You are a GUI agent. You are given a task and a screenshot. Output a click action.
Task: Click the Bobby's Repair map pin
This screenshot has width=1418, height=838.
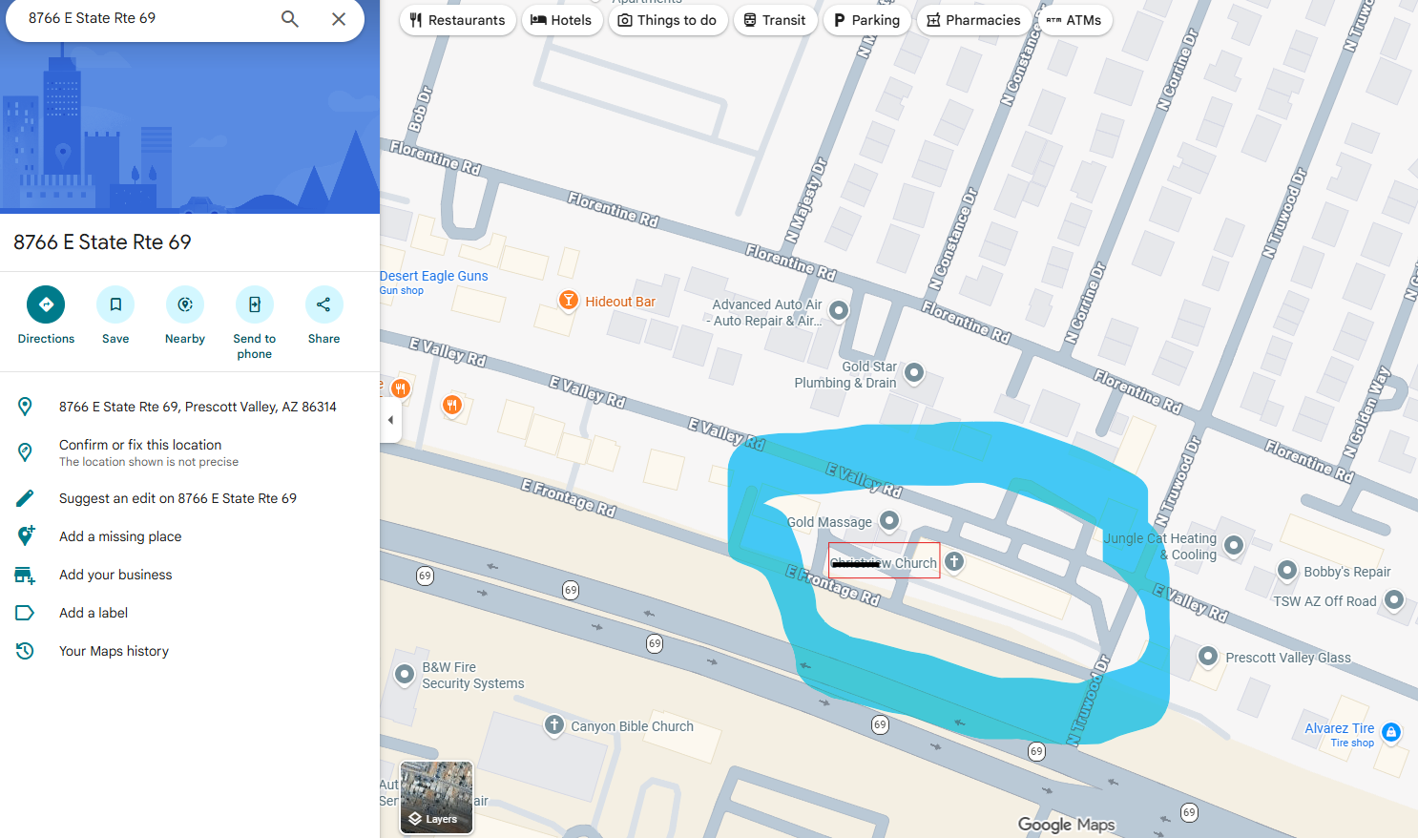coord(1287,571)
